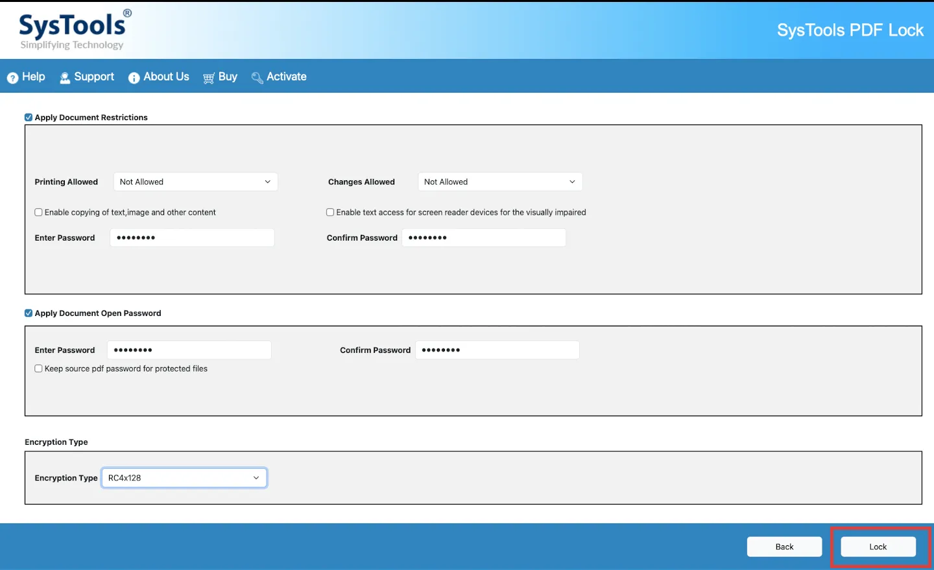Focus the open-password Confirm Password field
This screenshot has width=934, height=570.
tap(497, 350)
